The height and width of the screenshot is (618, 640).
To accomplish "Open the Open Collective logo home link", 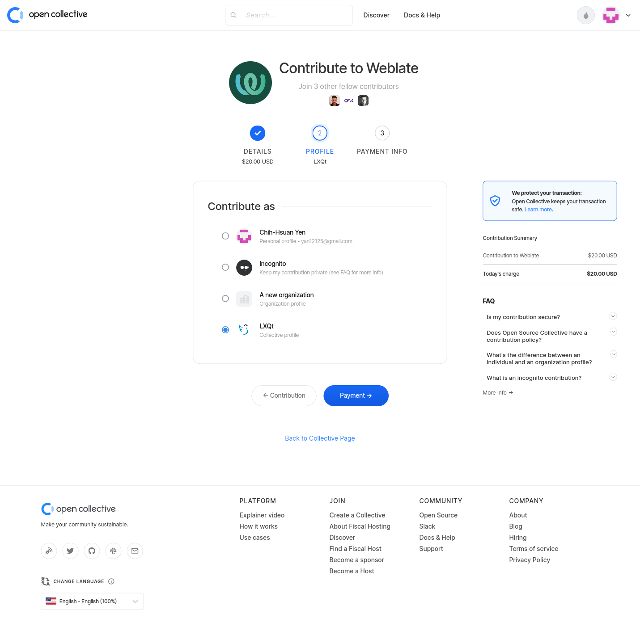I will 47,15.
